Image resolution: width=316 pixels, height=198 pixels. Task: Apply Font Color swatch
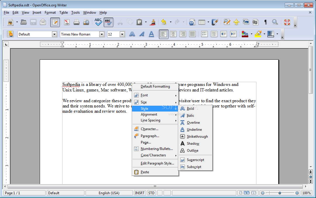point(245,34)
